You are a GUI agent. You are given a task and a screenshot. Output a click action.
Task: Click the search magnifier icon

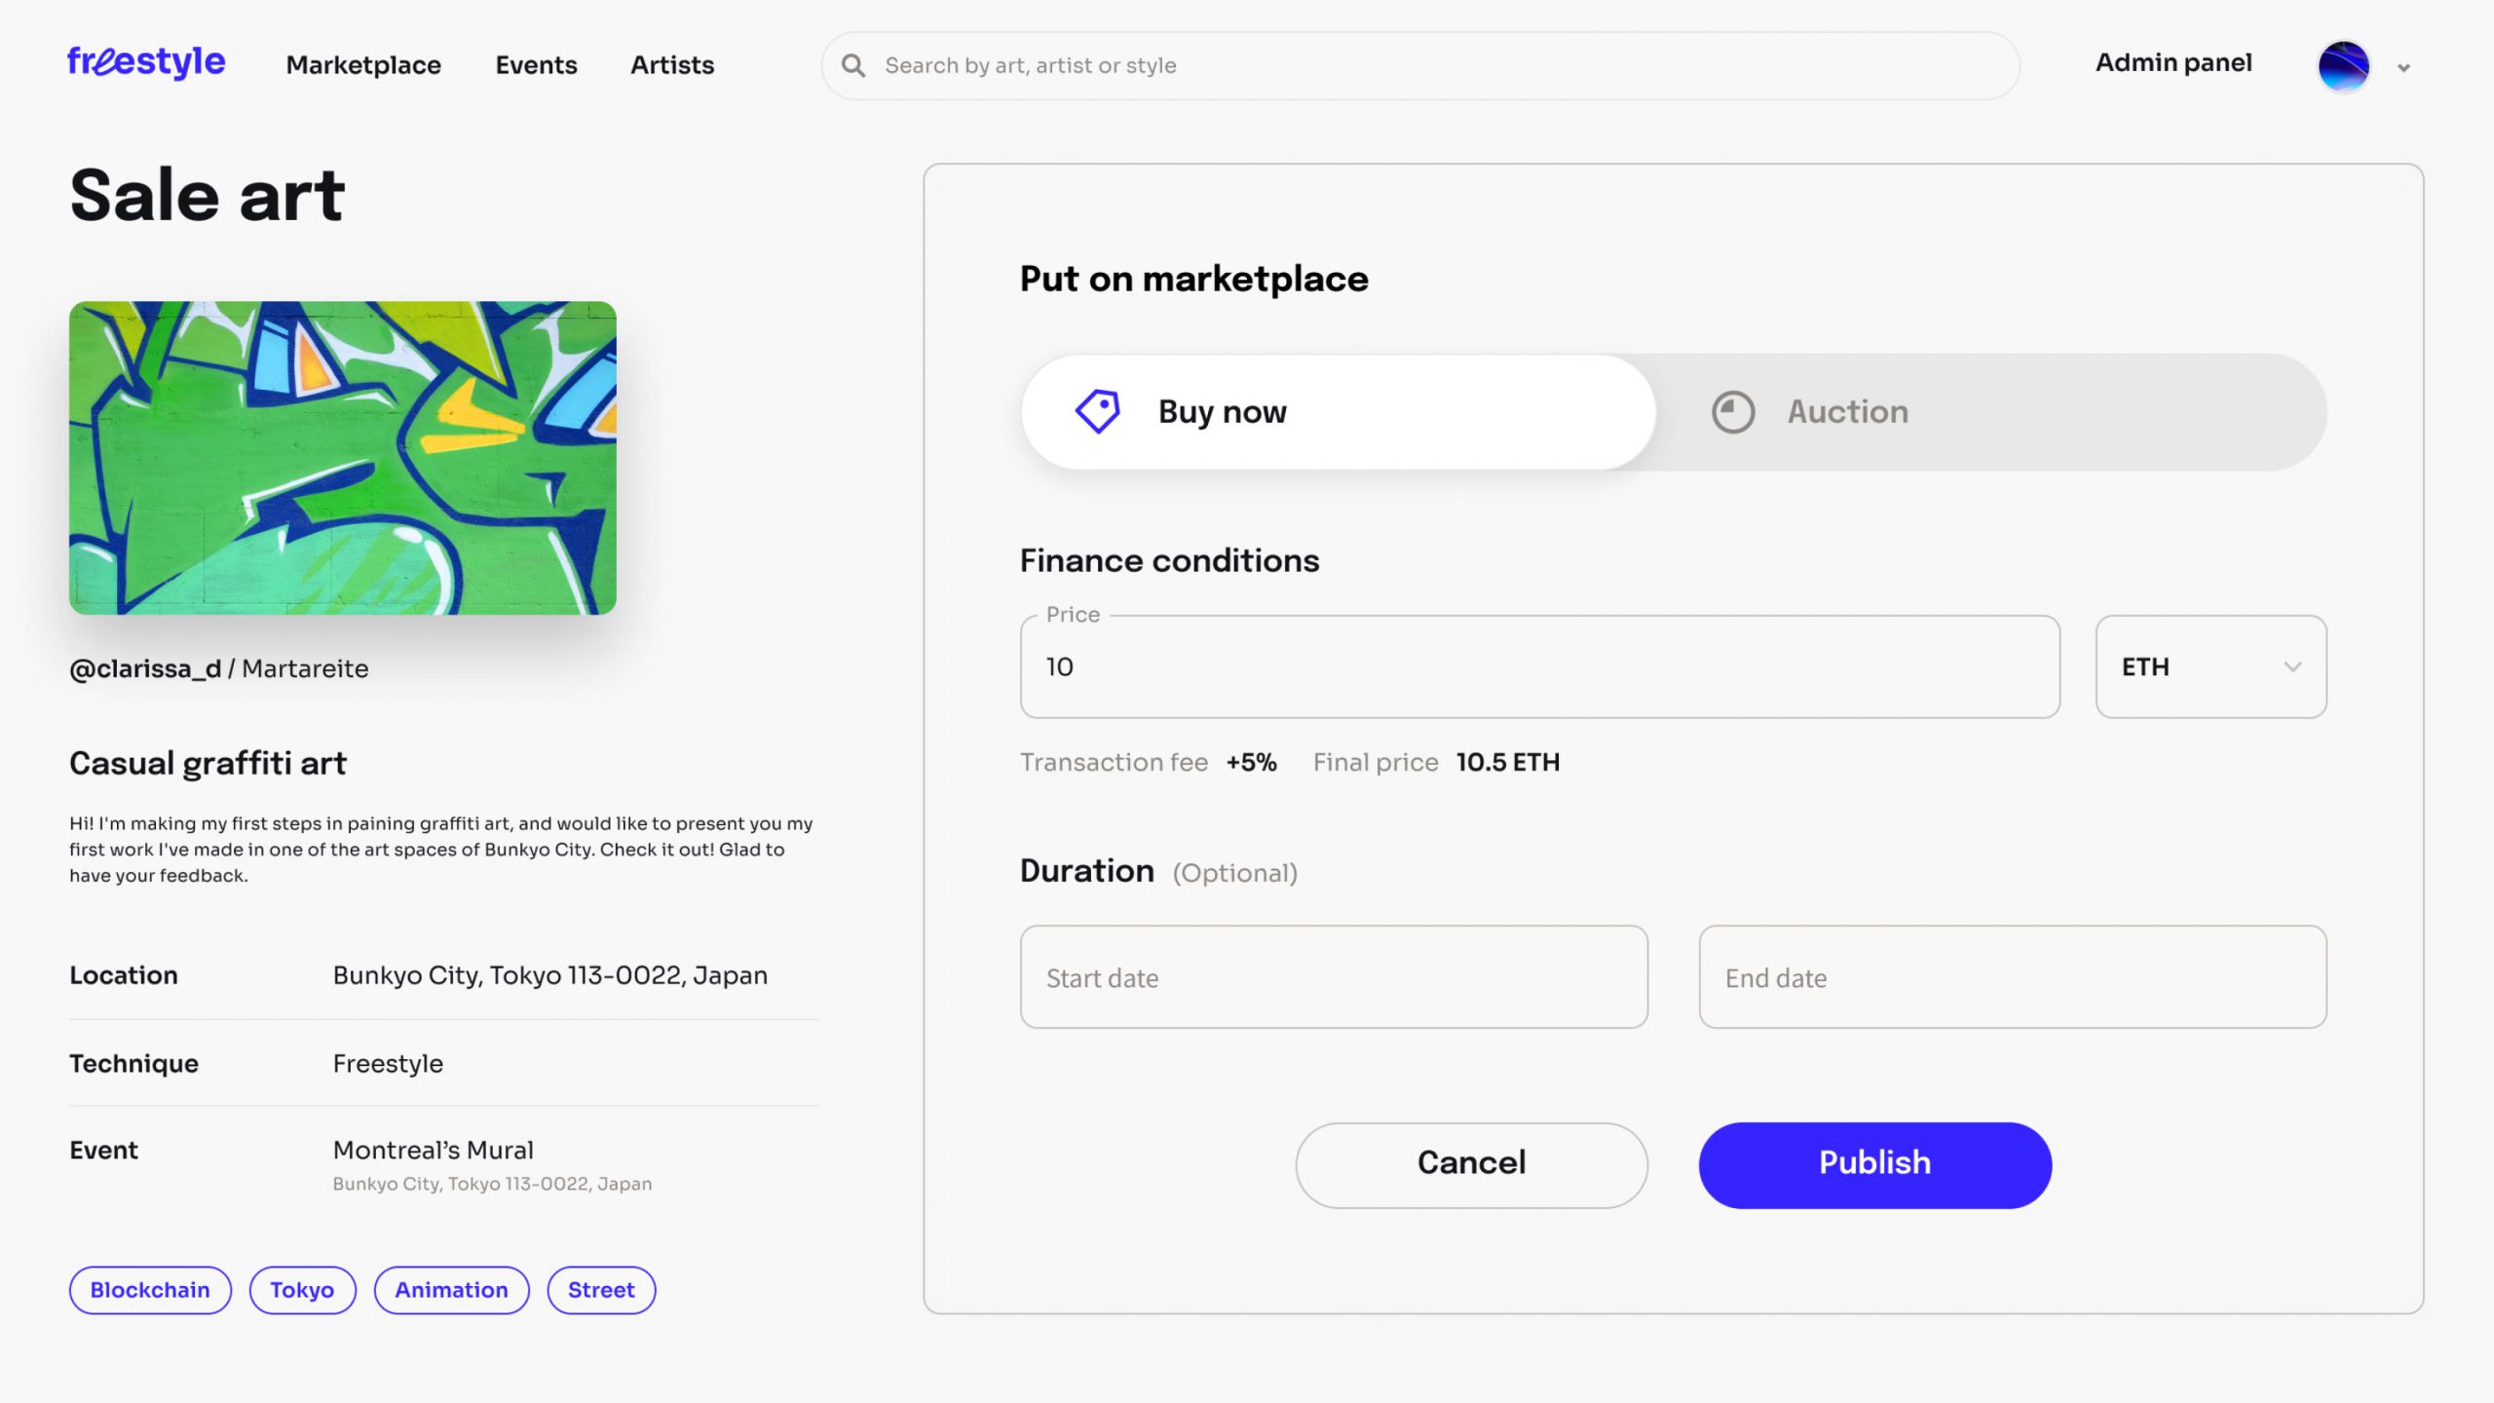(853, 65)
